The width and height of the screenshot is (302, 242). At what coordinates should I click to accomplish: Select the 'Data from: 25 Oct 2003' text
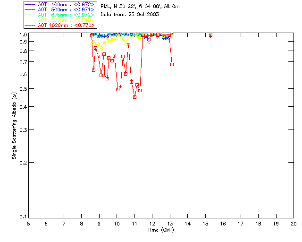click(x=130, y=14)
